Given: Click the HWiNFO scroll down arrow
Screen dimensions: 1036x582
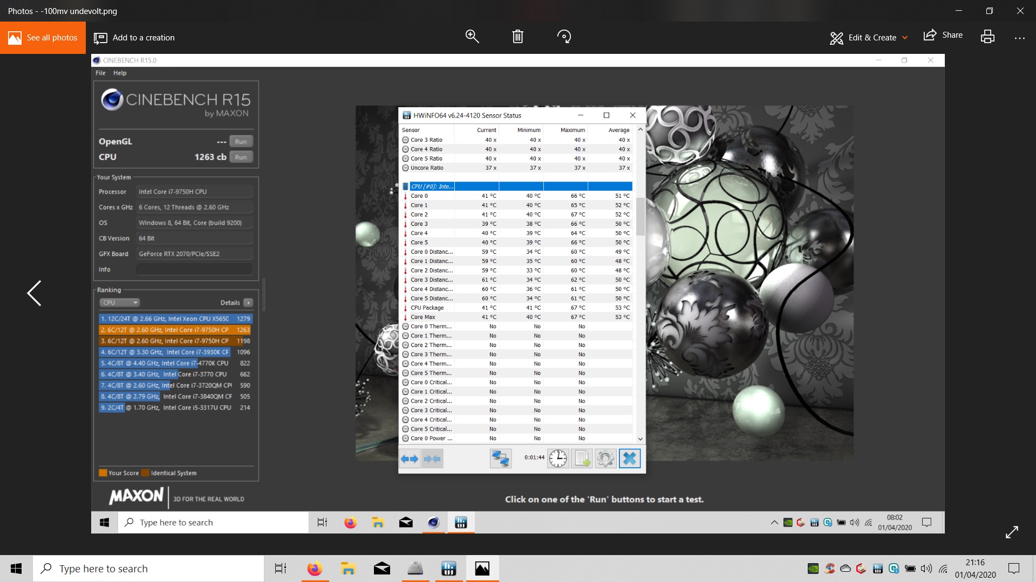Looking at the screenshot, I should click(x=640, y=439).
